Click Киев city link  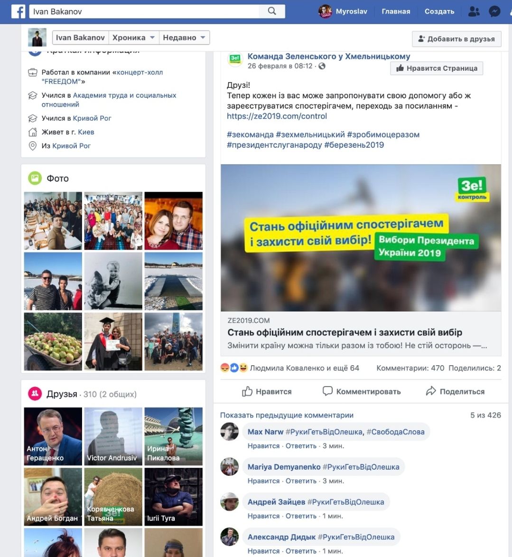coord(86,132)
